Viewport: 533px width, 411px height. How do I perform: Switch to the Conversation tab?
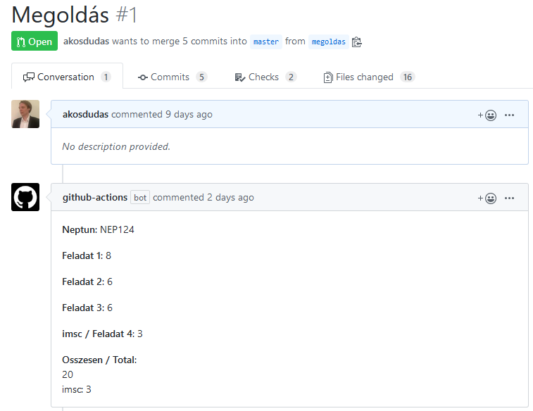click(x=67, y=77)
